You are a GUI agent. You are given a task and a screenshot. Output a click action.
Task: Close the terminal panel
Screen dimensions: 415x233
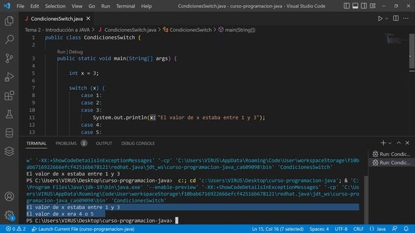pyautogui.click(x=407, y=143)
